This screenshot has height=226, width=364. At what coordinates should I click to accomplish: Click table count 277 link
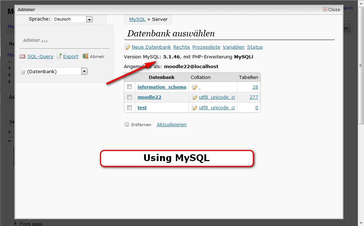(x=254, y=97)
